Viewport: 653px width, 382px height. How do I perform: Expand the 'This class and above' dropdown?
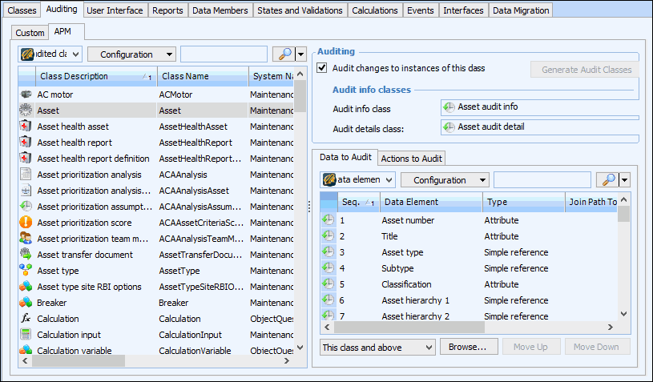[x=377, y=347]
